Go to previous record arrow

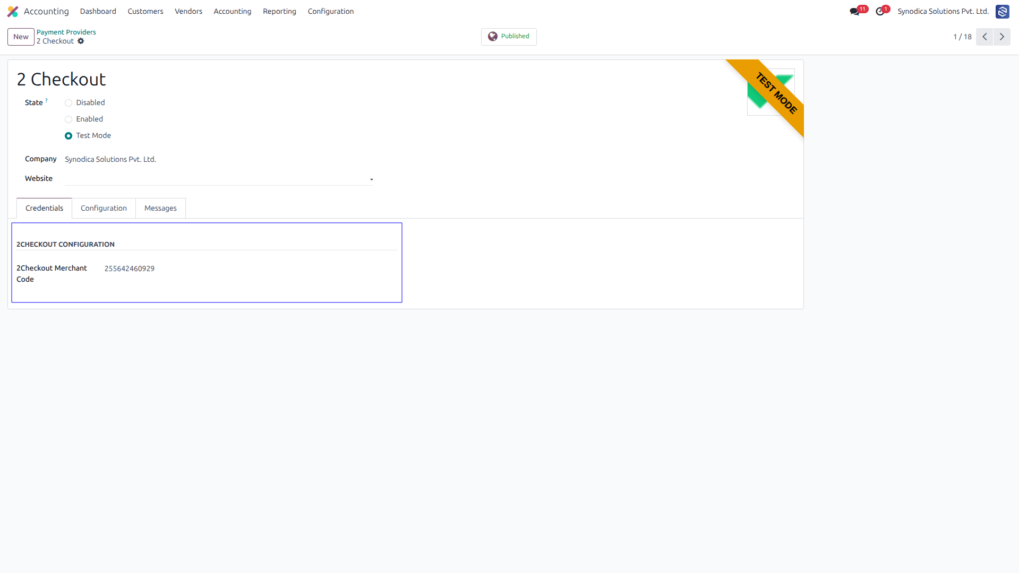click(984, 37)
